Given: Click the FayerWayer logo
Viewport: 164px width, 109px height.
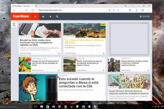Looking at the screenshot, I should pyautogui.click(x=21, y=16).
